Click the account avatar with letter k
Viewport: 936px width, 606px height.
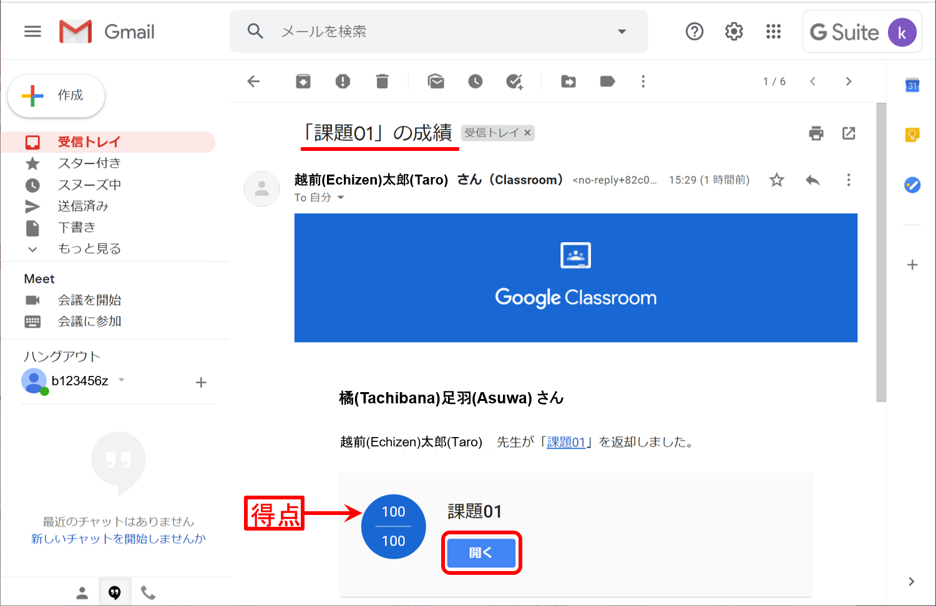coord(902,32)
